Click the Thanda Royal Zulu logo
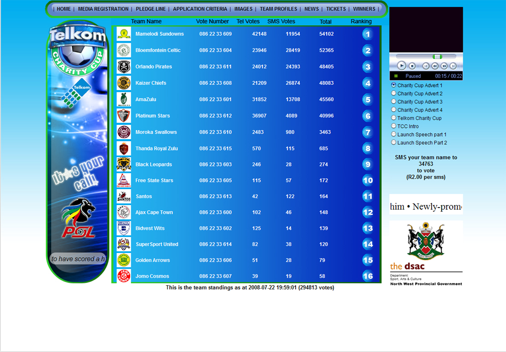This screenshot has height=352, width=506. (123, 149)
